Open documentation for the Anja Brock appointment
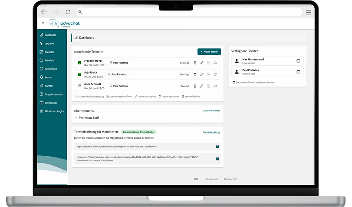Screen dimensions: 352x207 (x=208, y=74)
